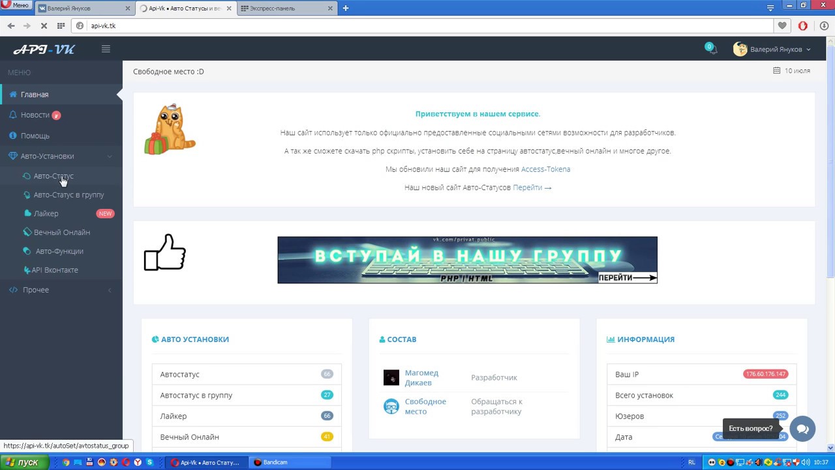
Task: Expand the Прочее menu section
Action: point(61,290)
